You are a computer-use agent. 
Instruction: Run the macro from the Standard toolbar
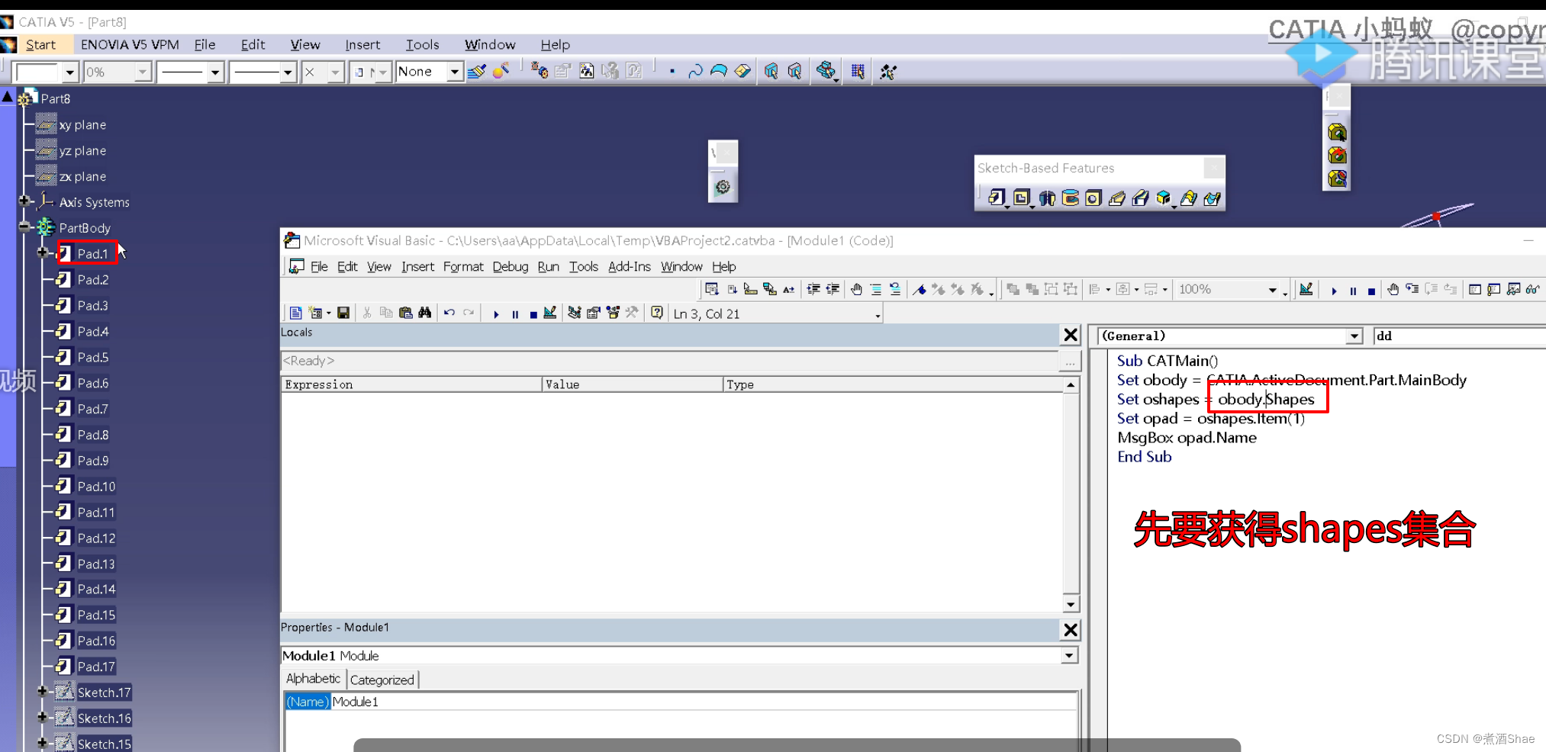tap(496, 313)
